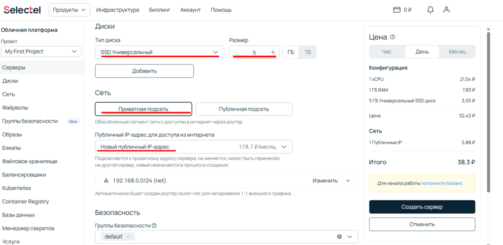Screen dimensions: 503x245
Task: Go to Файрволы in the sidebar
Action: pos(15,108)
